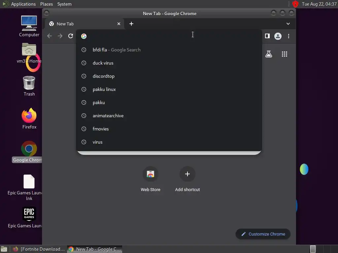
Task: Click the Chrome forward arrow button
Action: click(60, 36)
